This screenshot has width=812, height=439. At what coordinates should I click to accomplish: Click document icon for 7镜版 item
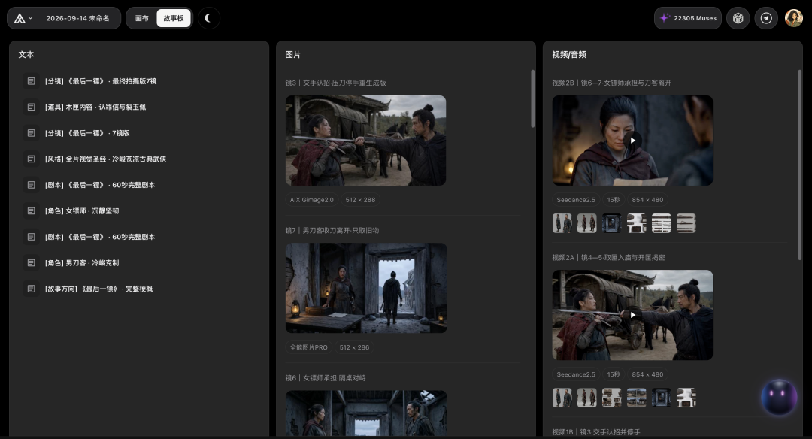pos(31,133)
